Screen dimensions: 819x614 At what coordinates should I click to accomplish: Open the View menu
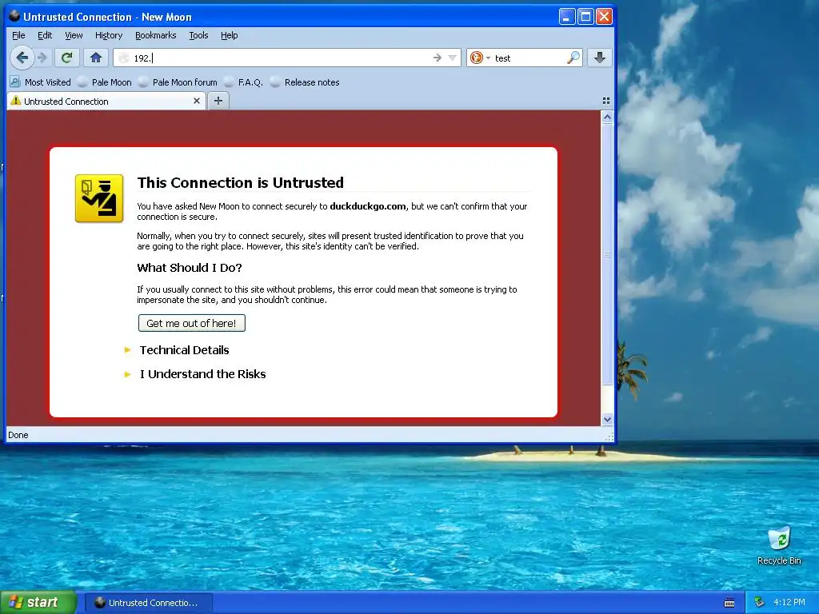tap(74, 35)
